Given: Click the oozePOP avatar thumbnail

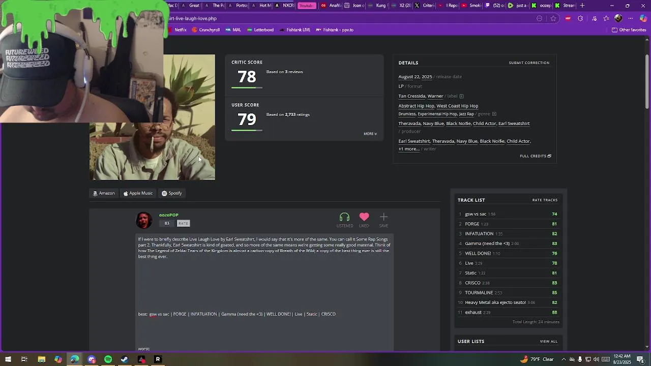Looking at the screenshot, I should (144, 220).
